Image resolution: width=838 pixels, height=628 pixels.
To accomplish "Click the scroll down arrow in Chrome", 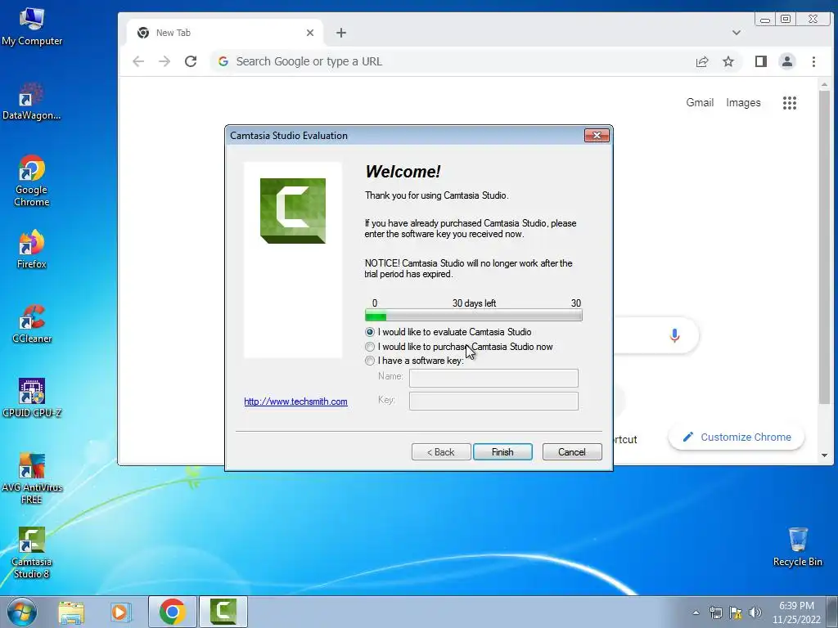I will point(824,455).
